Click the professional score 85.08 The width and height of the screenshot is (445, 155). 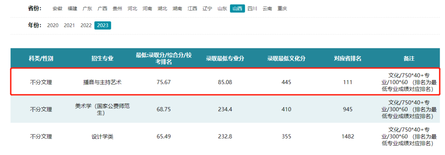[x=225, y=82]
